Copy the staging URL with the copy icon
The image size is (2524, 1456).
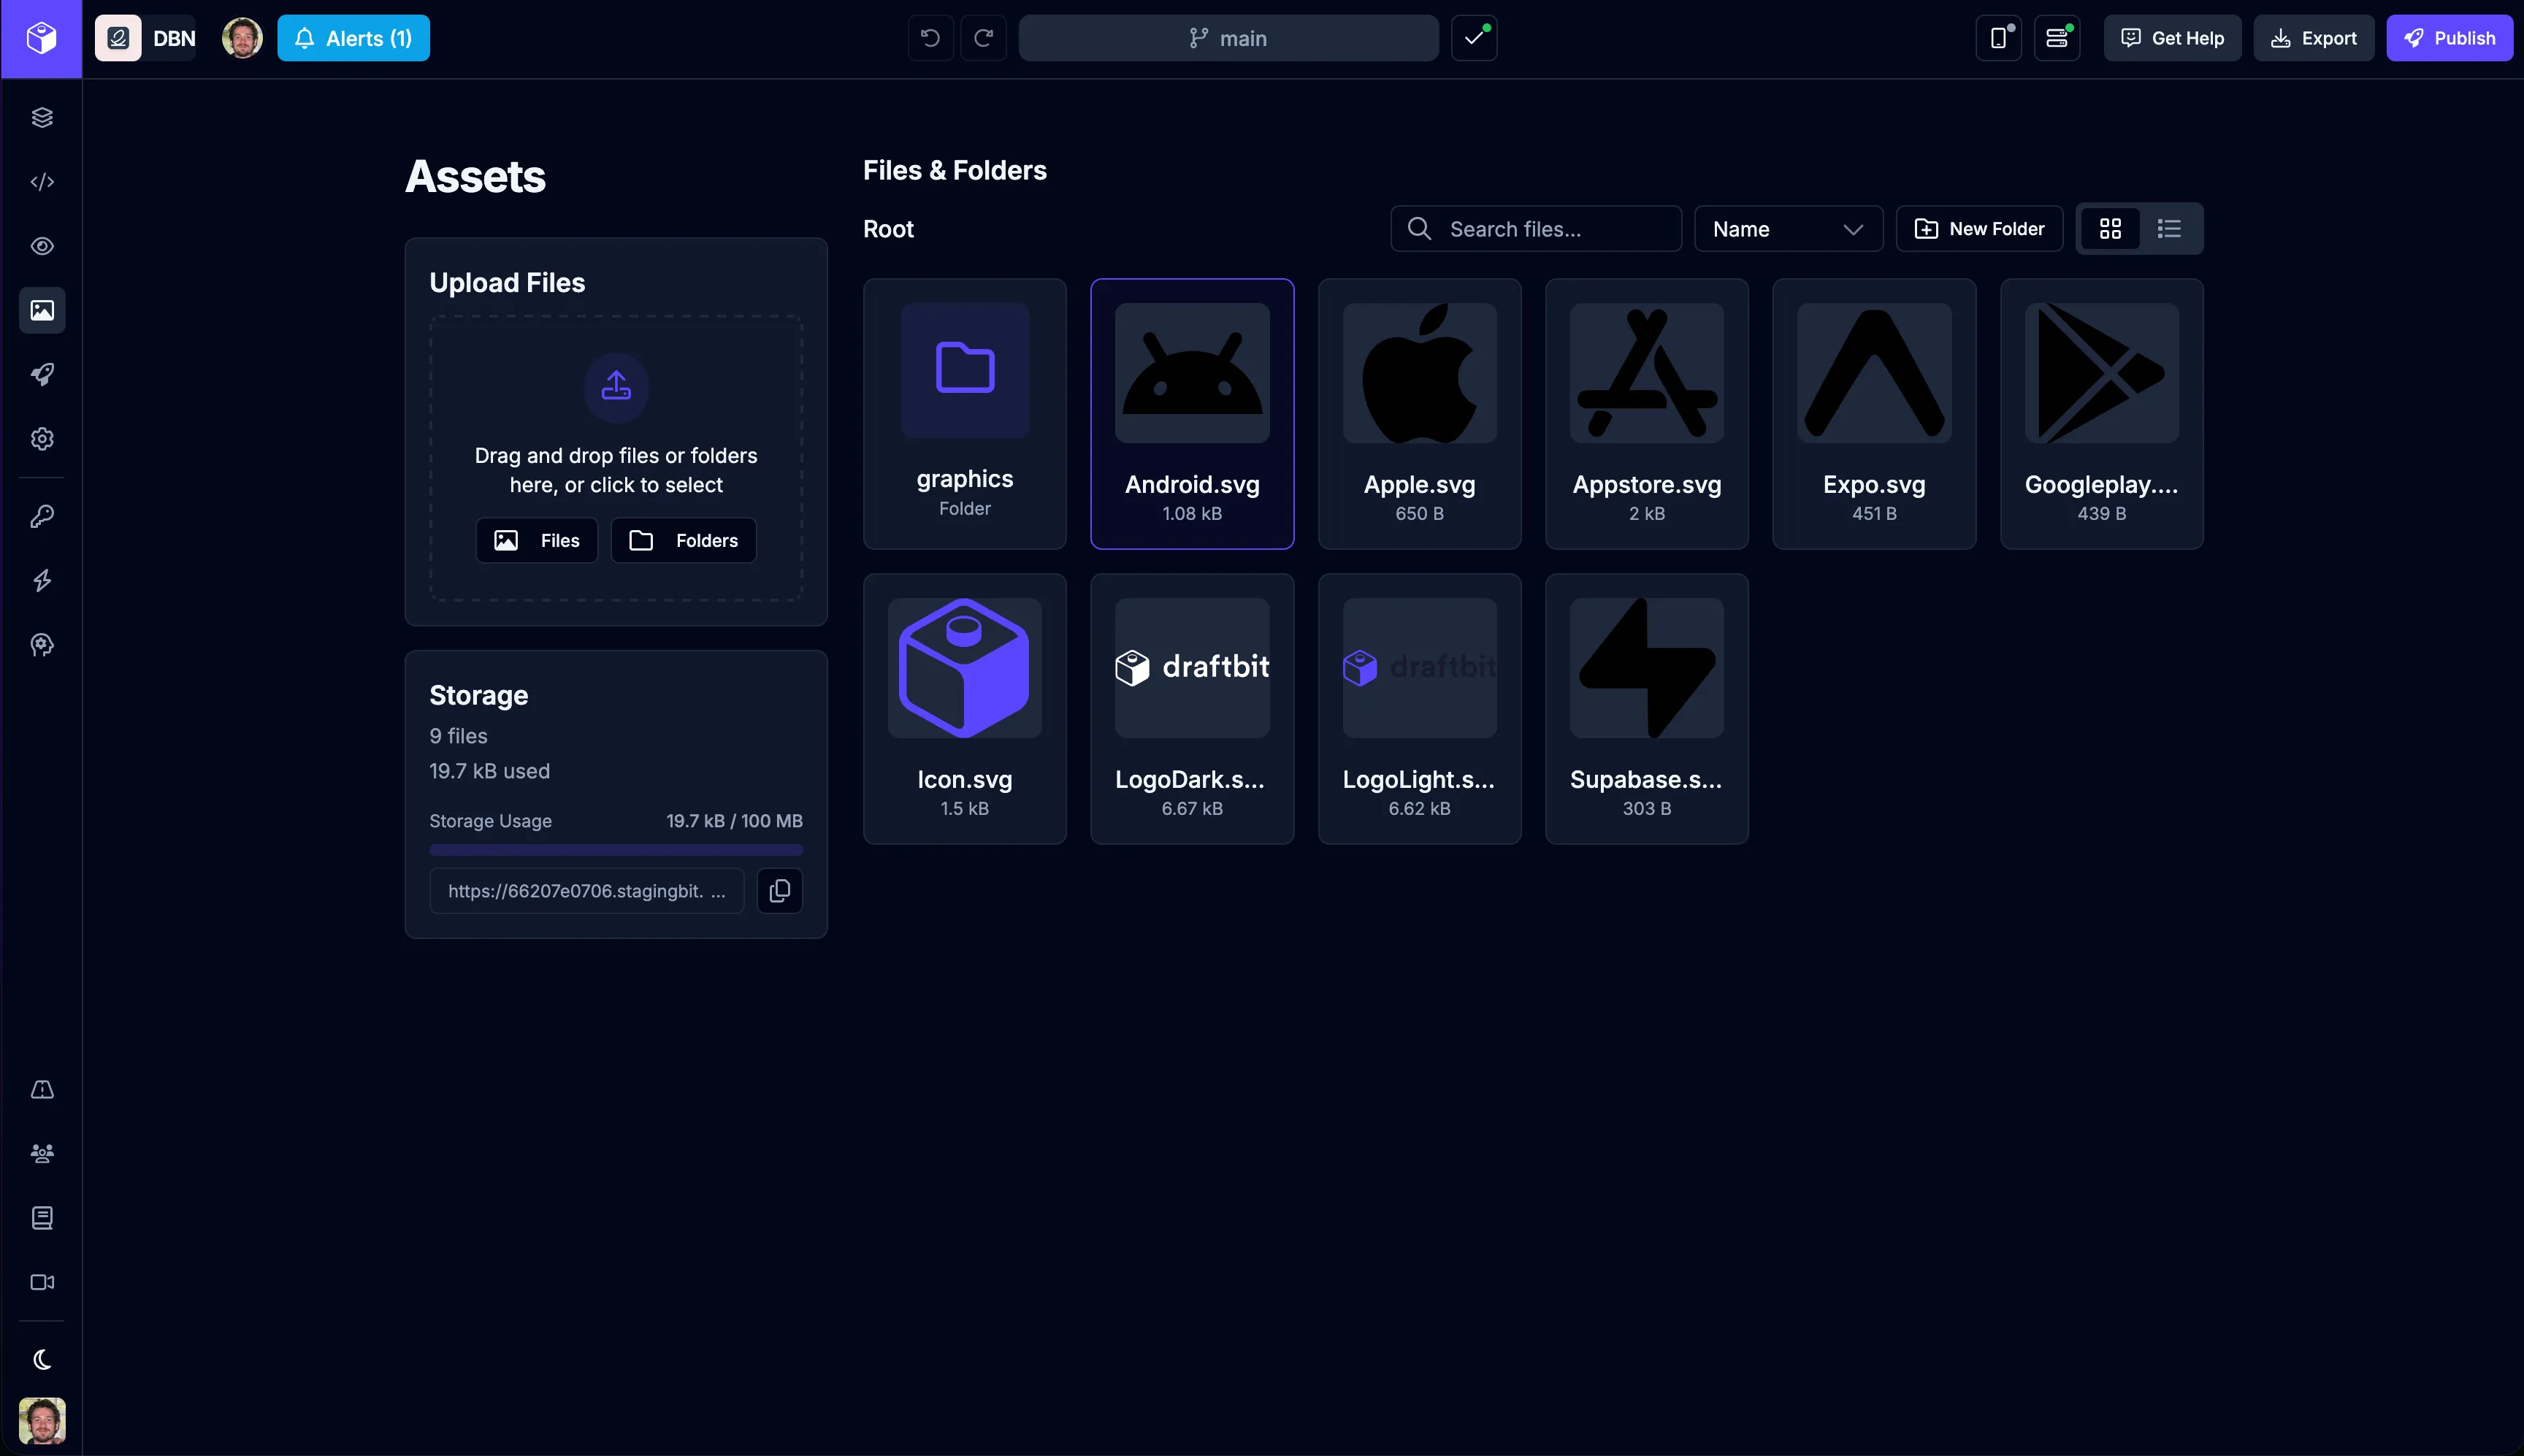click(x=779, y=890)
